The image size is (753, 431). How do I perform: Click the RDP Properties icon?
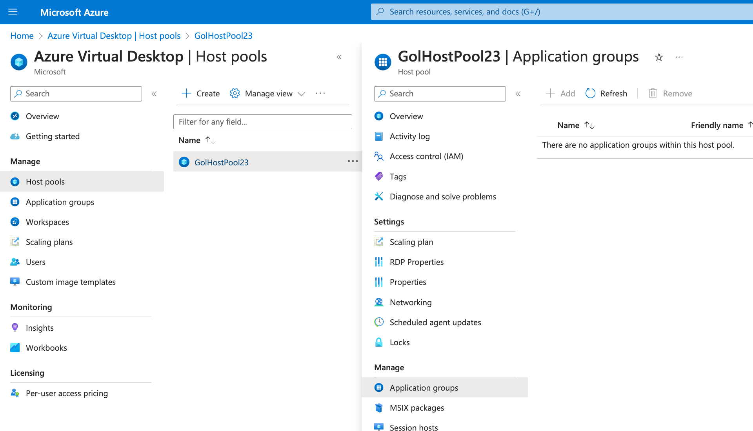pyautogui.click(x=379, y=262)
